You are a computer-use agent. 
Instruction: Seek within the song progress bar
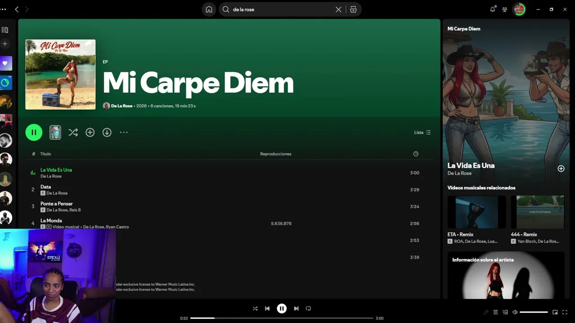coord(282,318)
